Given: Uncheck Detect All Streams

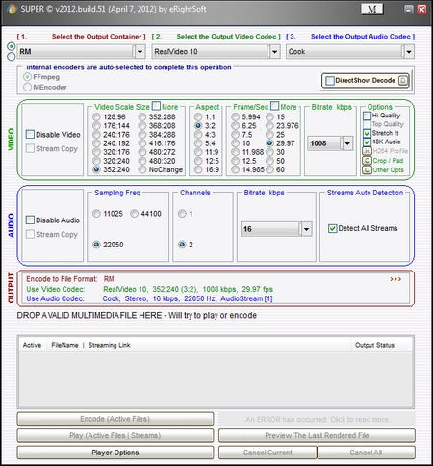Looking at the screenshot, I should 332,228.
